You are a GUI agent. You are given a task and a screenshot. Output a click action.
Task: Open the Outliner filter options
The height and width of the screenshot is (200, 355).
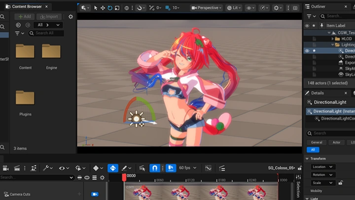point(311,16)
